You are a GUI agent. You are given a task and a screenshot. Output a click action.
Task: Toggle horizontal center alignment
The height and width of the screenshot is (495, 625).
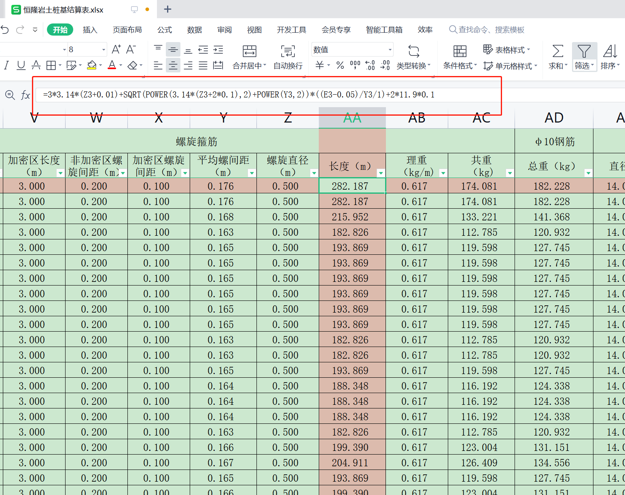click(173, 65)
